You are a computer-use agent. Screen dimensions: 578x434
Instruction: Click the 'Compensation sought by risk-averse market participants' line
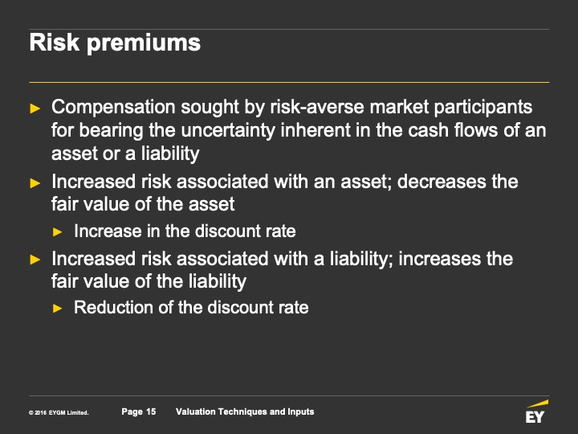point(291,107)
